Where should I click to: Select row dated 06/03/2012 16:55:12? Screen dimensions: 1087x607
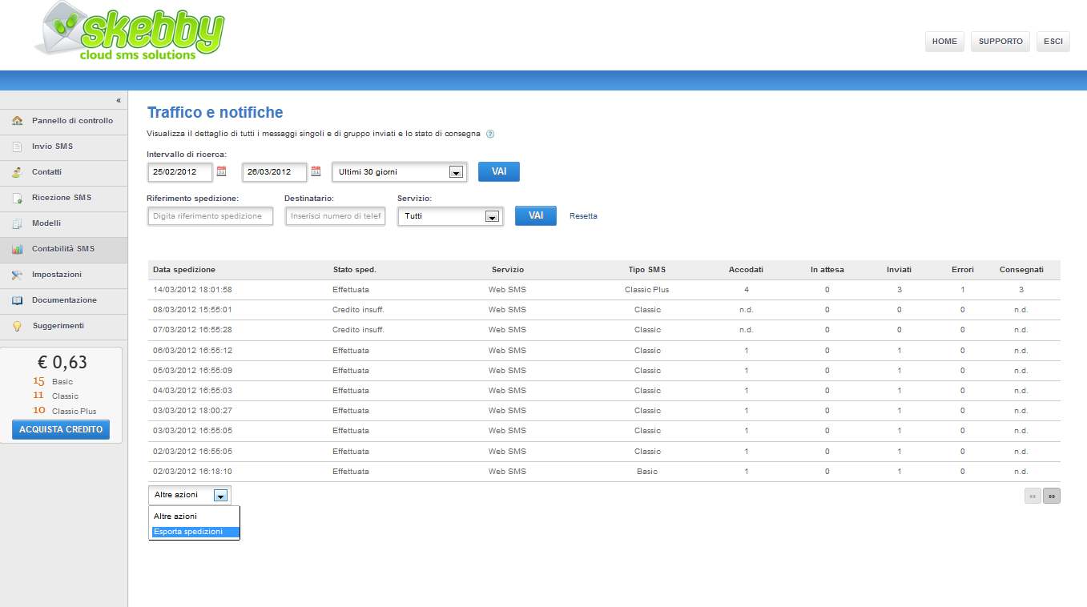click(x=604, y=351)
